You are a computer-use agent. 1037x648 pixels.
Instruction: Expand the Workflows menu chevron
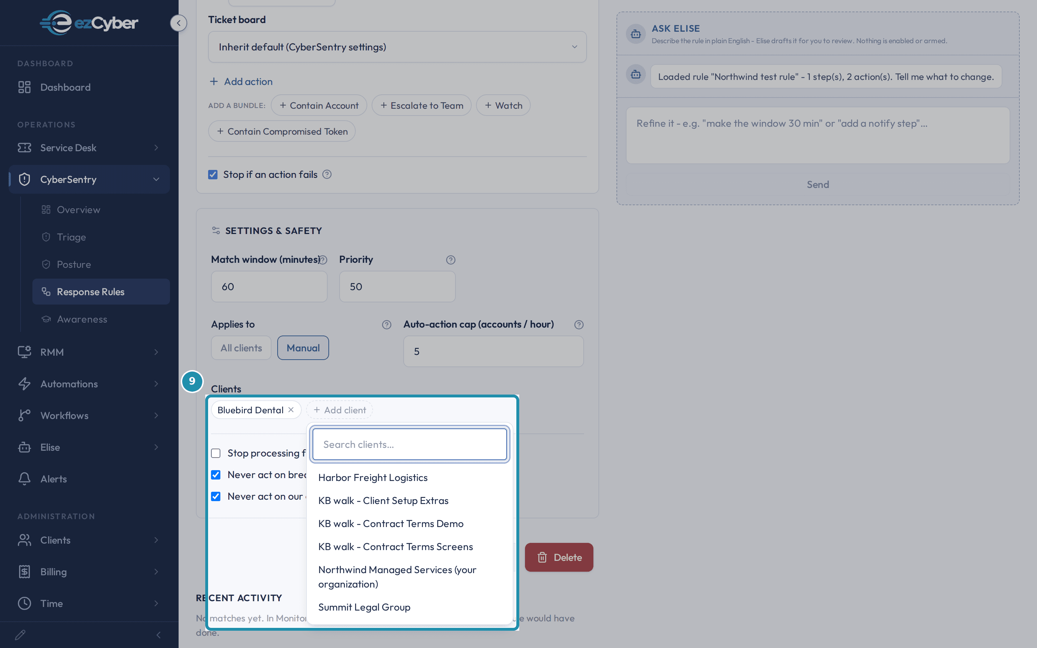point(156,415)
